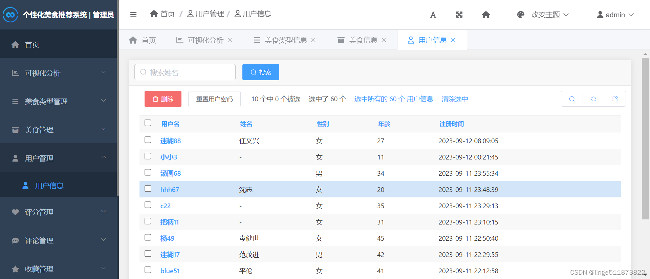Open the 改变主题 dropdown
The image size is (650, 279).
pyautogui.click(x=543, y=15)
